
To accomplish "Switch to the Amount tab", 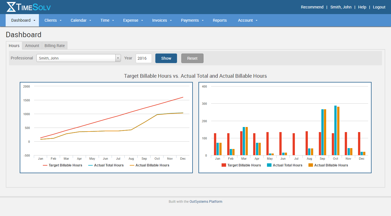I will (x=32, y=45).
